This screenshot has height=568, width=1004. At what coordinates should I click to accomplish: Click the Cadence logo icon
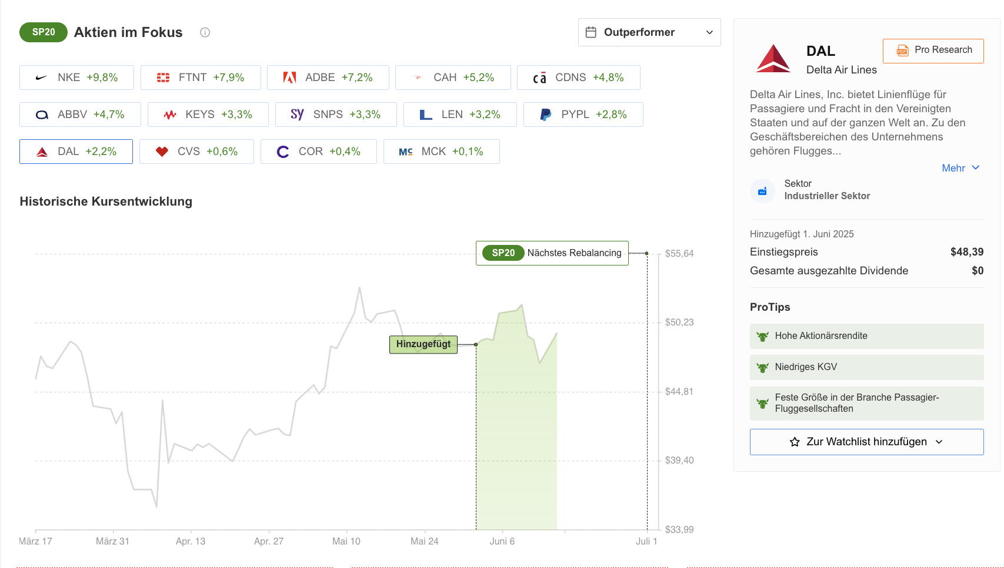coord(539,78)
